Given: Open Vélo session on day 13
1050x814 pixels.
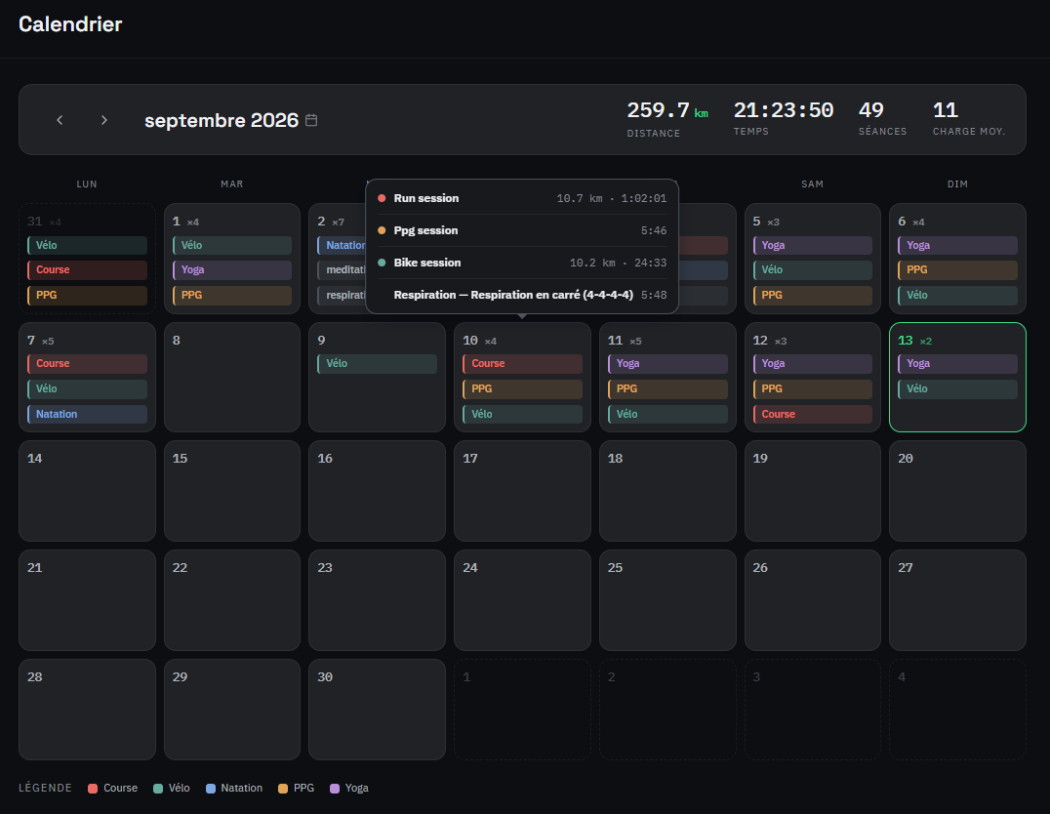Looking at the screenshot, I should 957,388.
